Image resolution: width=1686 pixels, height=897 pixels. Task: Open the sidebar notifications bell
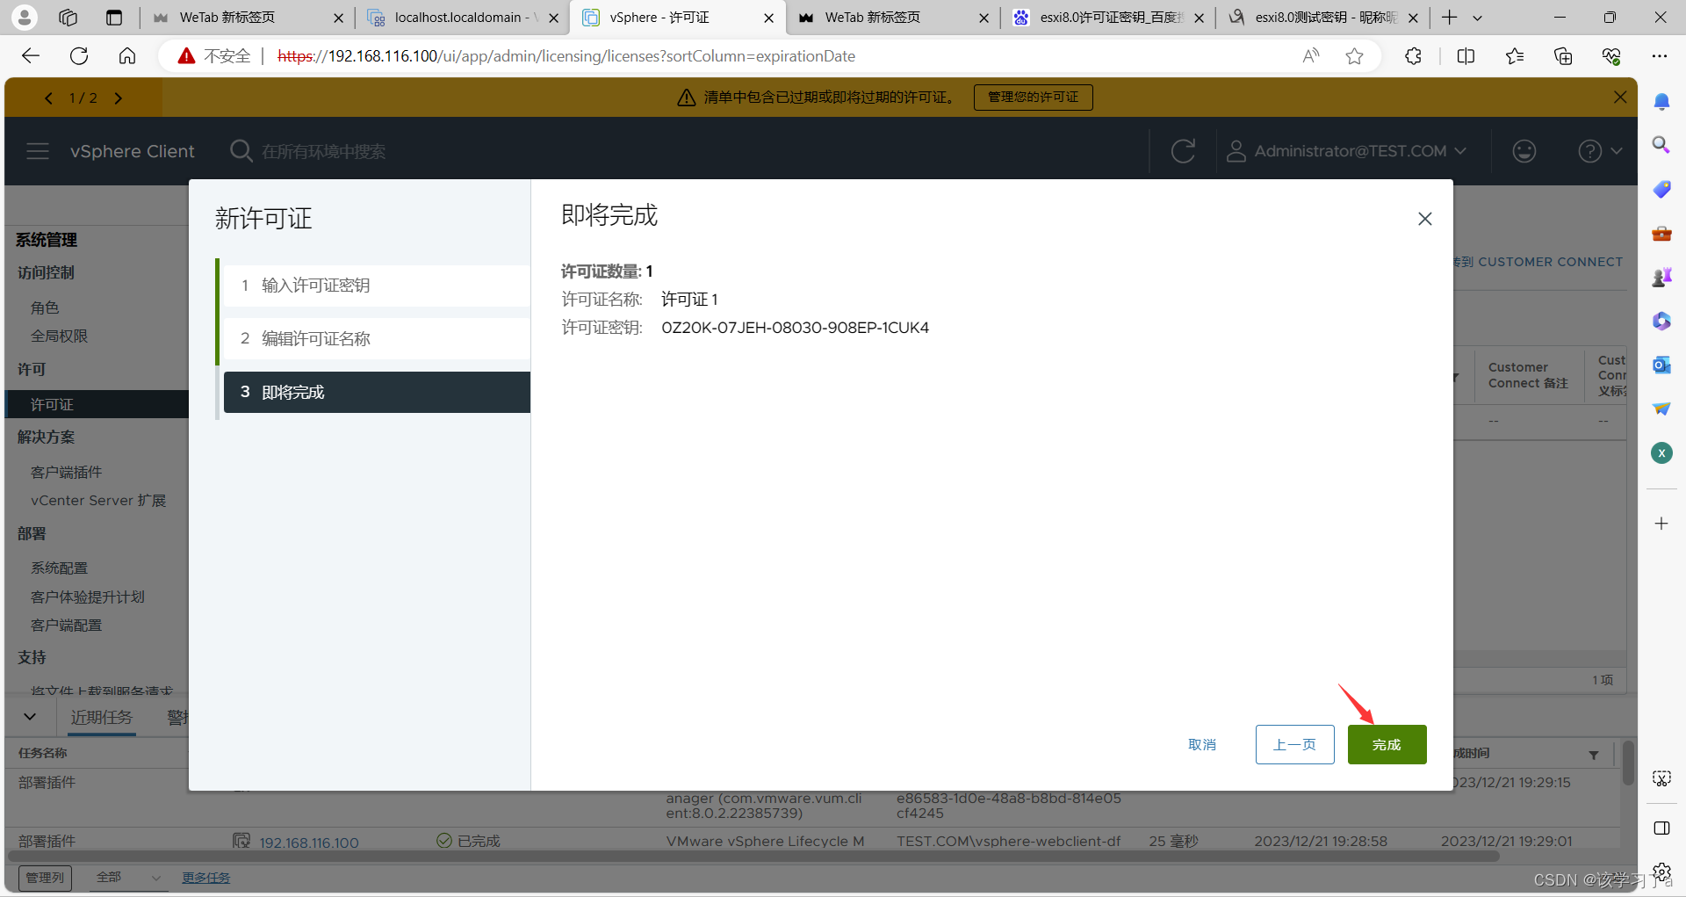(x=1661, y=102)
